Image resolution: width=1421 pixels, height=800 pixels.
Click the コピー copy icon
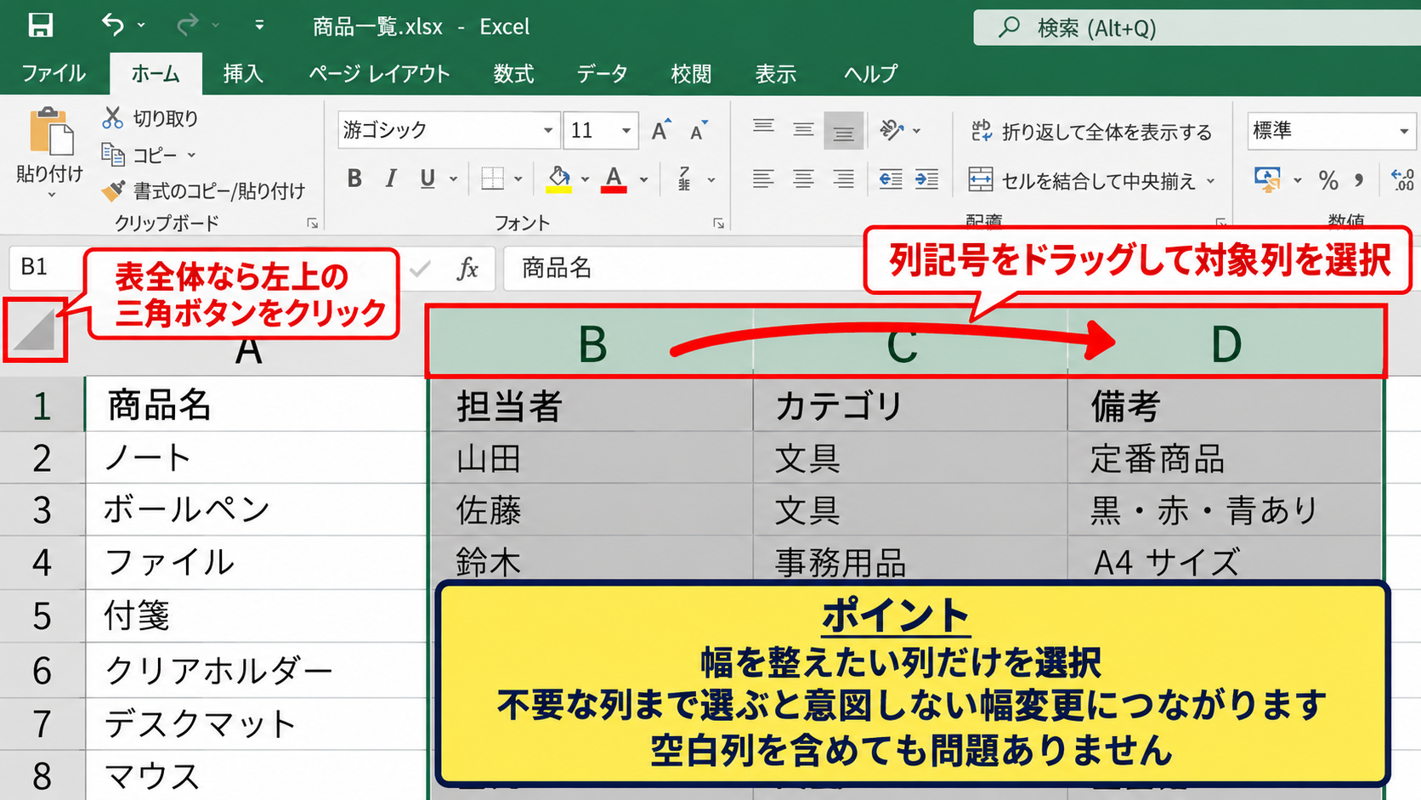112,154
